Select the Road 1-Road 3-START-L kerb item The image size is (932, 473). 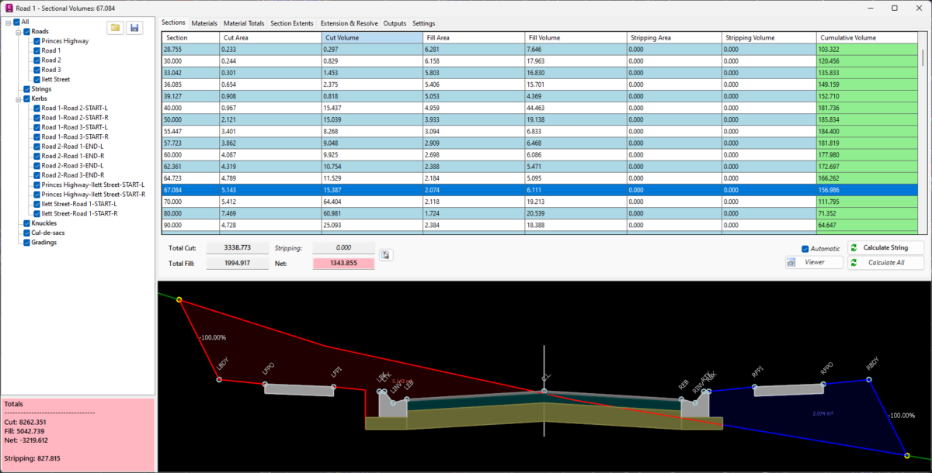pos(75,127)
